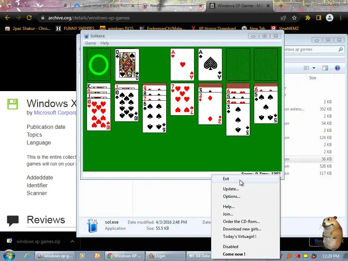
Task: Click the taskbar clock 12:29 PM
Action: pyautogui.click(x=331, y=256)
